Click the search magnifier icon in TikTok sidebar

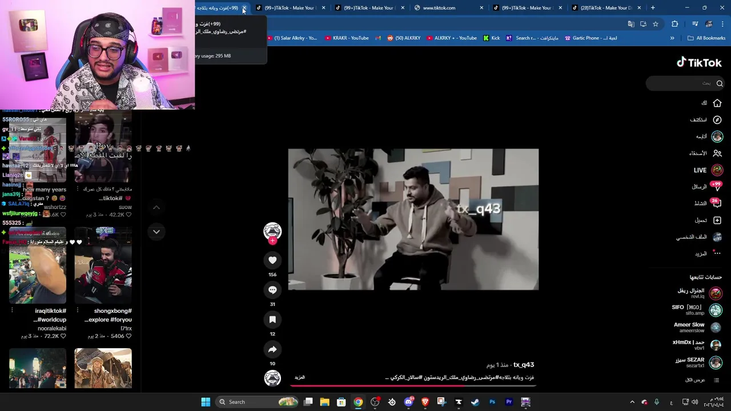[720, 83]
